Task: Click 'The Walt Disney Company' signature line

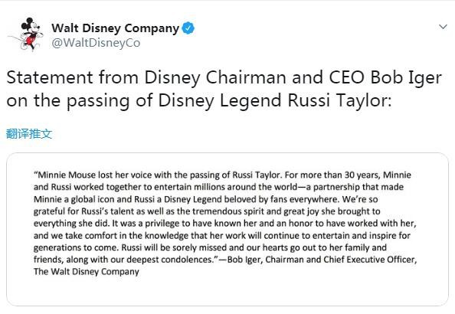Action: click(87, 272)
